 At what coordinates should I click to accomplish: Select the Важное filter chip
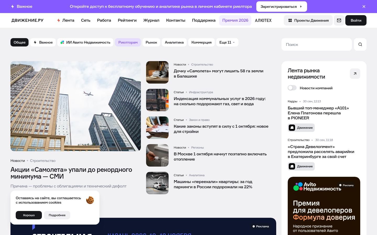[x=43, y=42]
